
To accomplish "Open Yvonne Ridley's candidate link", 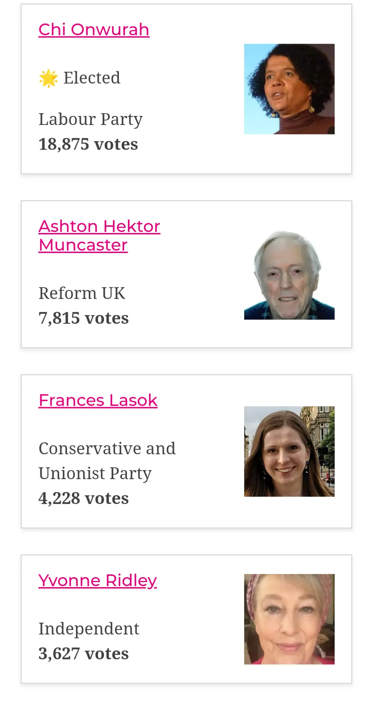I will (x=98, y=581).
